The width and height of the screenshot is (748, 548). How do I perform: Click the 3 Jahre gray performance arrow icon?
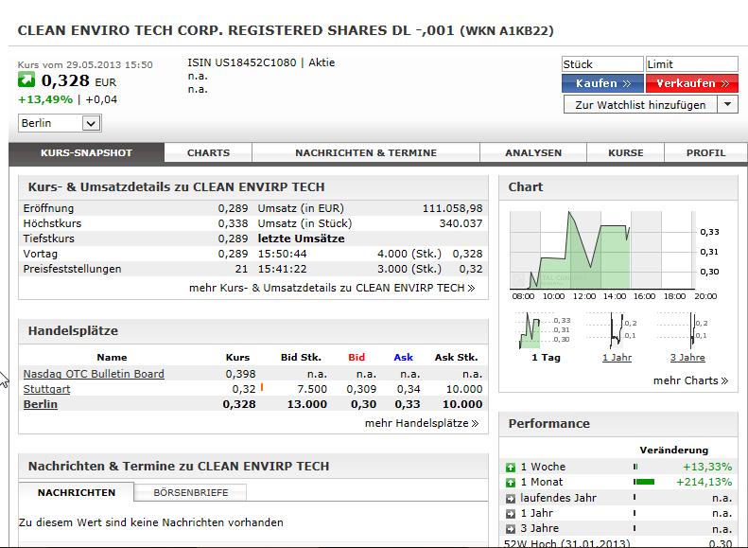[511, 529]
